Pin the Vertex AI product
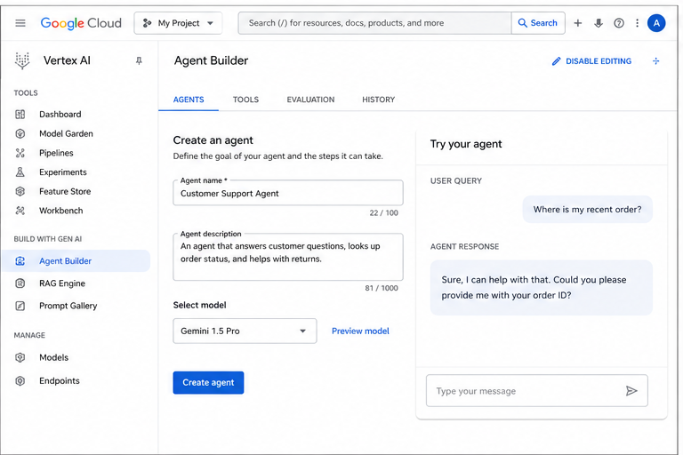 (x=139, y=60)
